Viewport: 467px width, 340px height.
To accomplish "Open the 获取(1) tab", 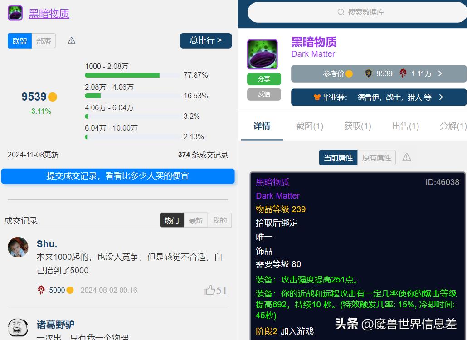I will click(x=357, y=126).
